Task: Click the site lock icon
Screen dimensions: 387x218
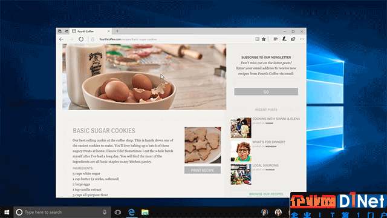Action: [x=93, y=39]
